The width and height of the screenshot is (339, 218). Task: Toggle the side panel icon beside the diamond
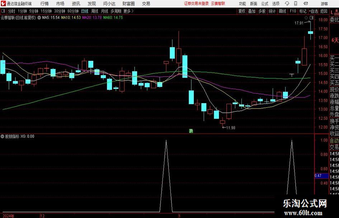click(311, 18)
